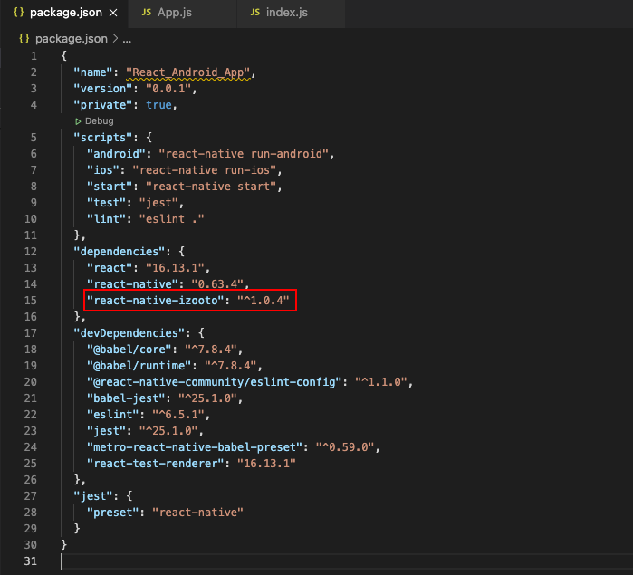Click the "scripts" key on line 5
The width and height of the screenshot is (633, 575).
pos(103,138)
